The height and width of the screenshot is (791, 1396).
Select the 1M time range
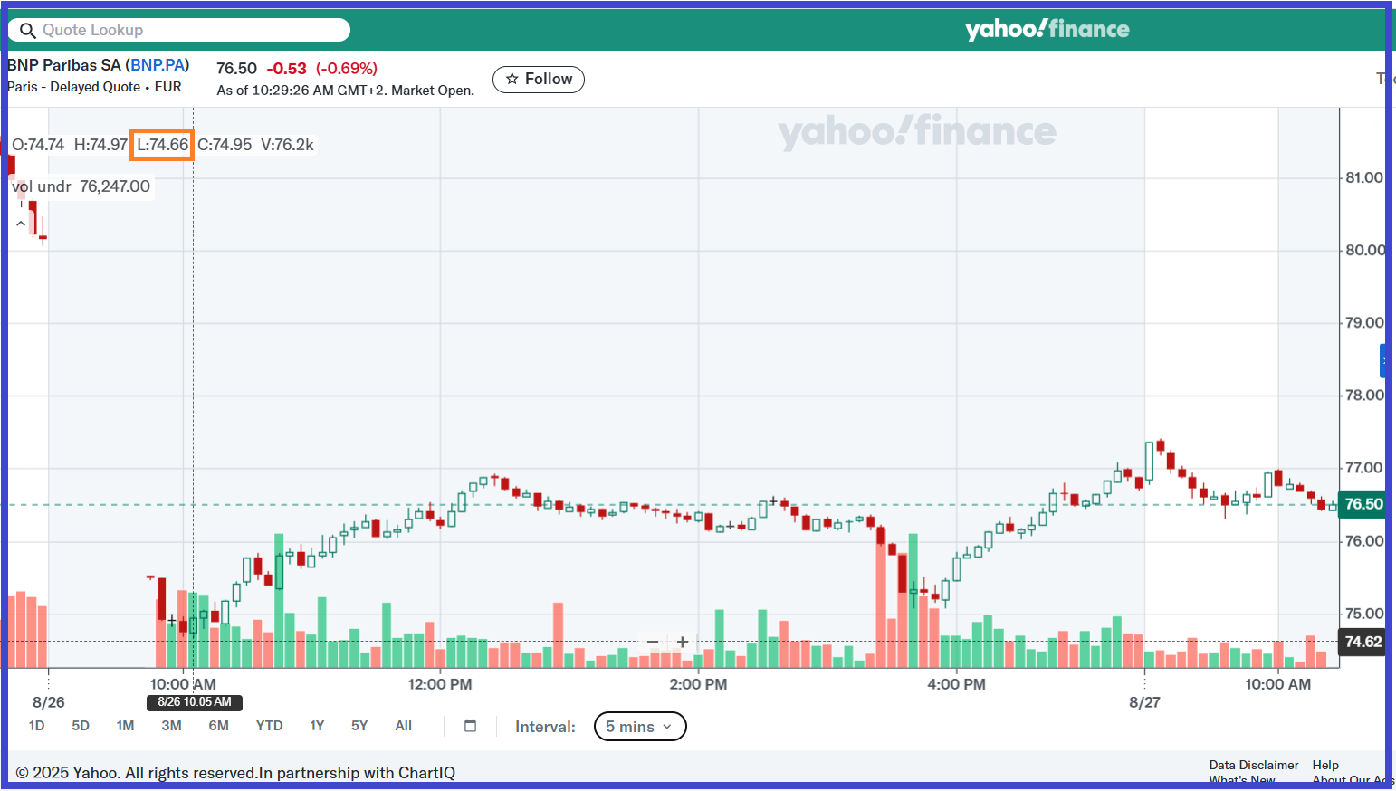125,726
